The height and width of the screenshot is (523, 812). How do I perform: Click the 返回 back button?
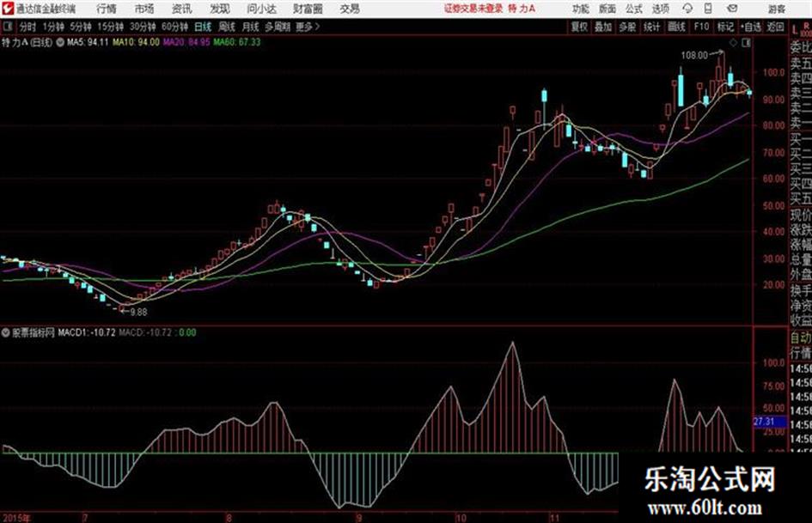tap(775, 27)
